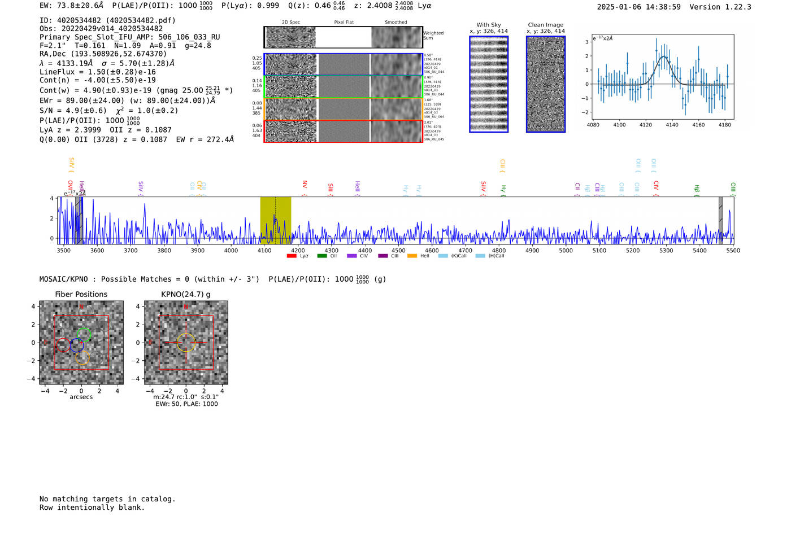The image size is (791, 538).
Task: Select the red-bordered fiber spectrum row
Action: click(344, 132)
